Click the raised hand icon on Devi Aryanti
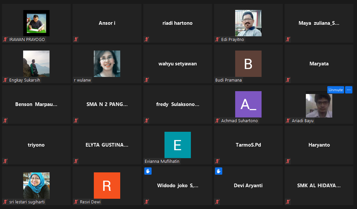Screen dimensions: 357x209 219,171
